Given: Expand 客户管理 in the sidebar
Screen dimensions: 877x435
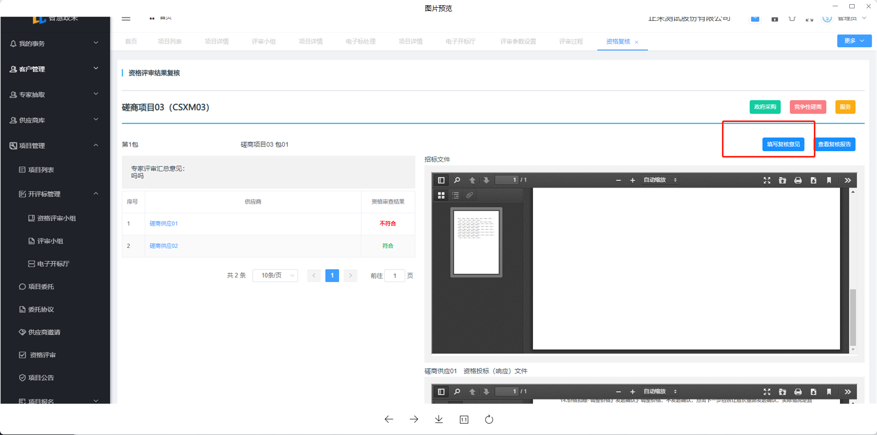Looking at the screenshot, I should [x=55, y=69].
